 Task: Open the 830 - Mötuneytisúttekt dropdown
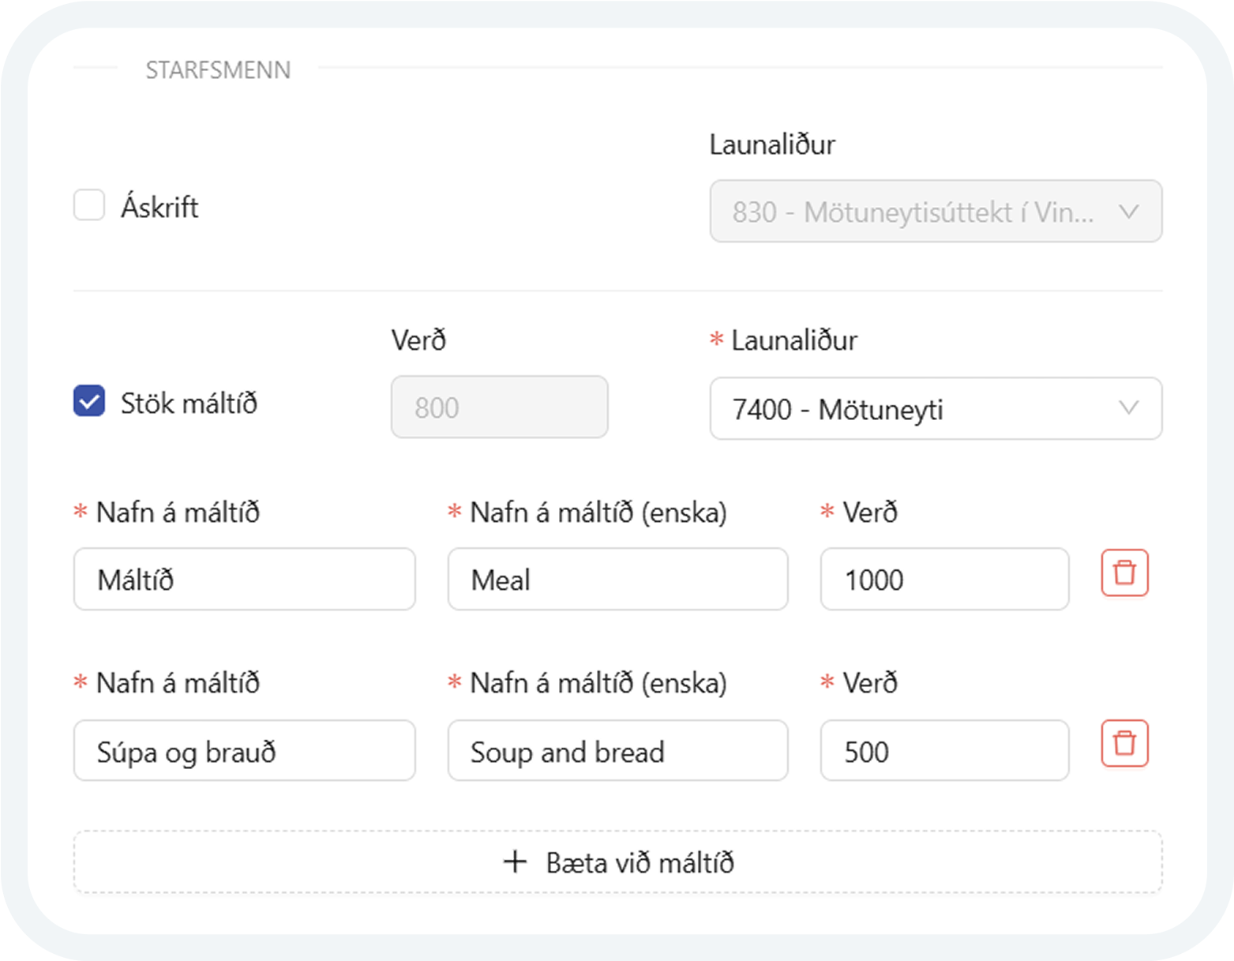pyautogui.click(x=916, y=212)
